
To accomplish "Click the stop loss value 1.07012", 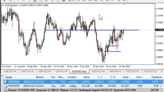I will tap(99, 82).
